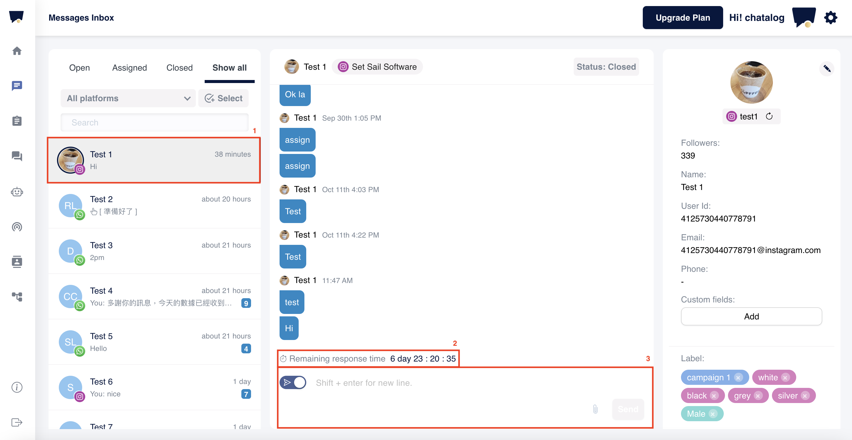Switch to the Assigned tab

(129, 68)
